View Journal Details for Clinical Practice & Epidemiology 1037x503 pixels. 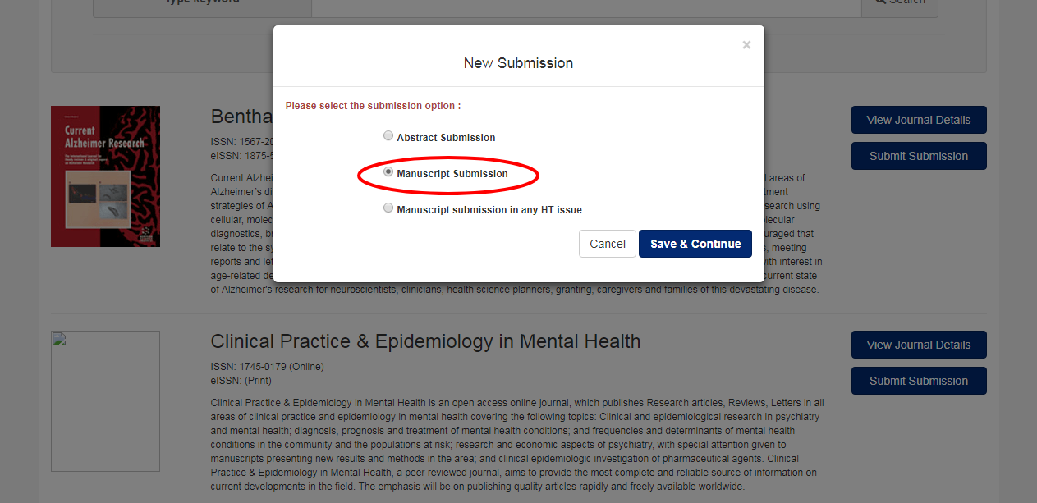tap(918, 345)
